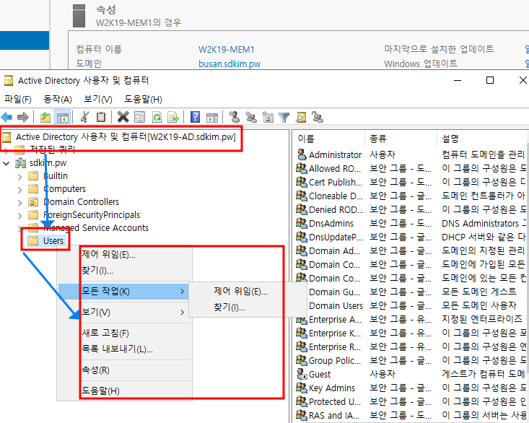Click the Create new organizational unit icon

click(x=268, y=118)
